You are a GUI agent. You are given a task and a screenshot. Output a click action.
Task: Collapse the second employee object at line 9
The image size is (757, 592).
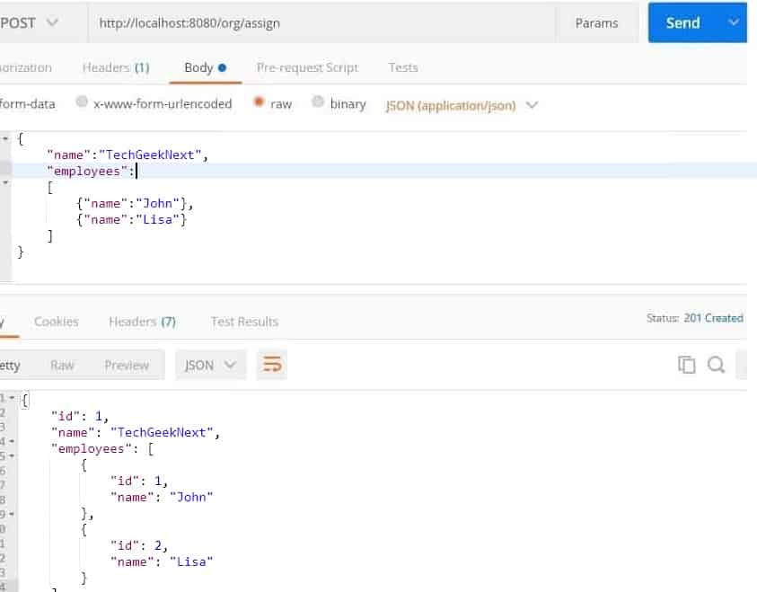[x=12, y=514]
